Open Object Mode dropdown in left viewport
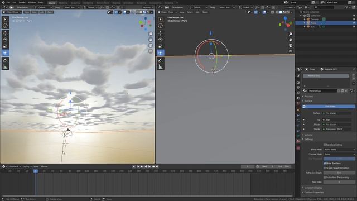The image size is (357, 201). (x=12, y=12)
